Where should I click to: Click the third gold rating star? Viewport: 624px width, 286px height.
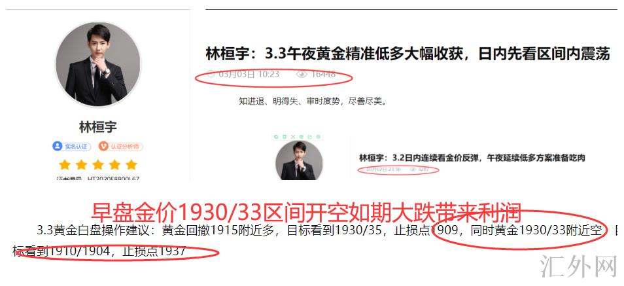[x=98, y=164]
